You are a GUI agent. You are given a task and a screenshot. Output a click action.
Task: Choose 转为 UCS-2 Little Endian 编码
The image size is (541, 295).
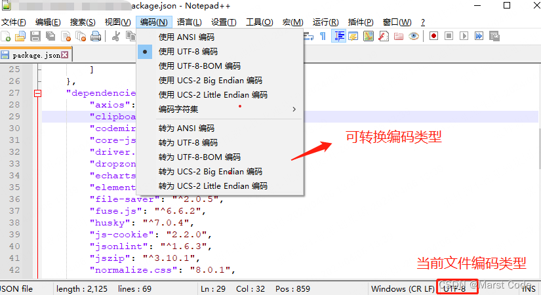[220, 186]
